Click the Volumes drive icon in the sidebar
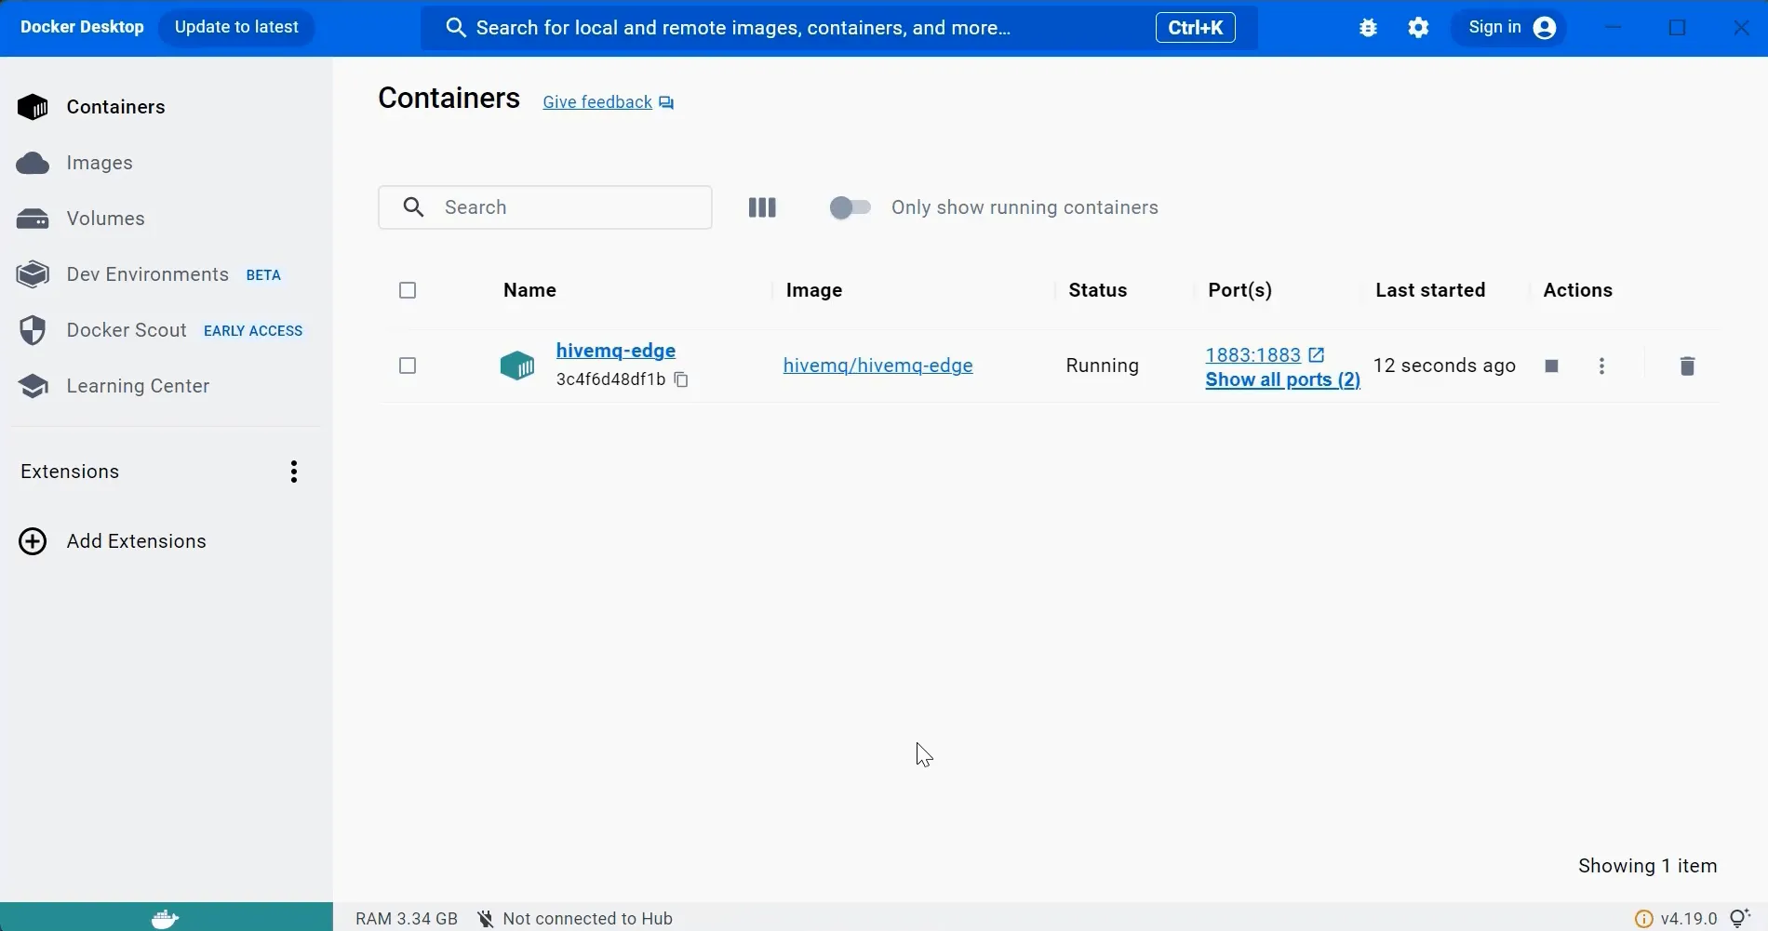 coord(33,219)
